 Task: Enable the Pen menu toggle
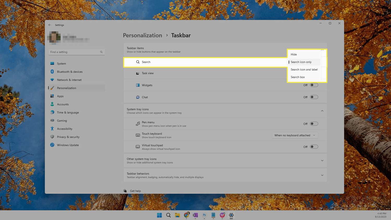(314, 124)
